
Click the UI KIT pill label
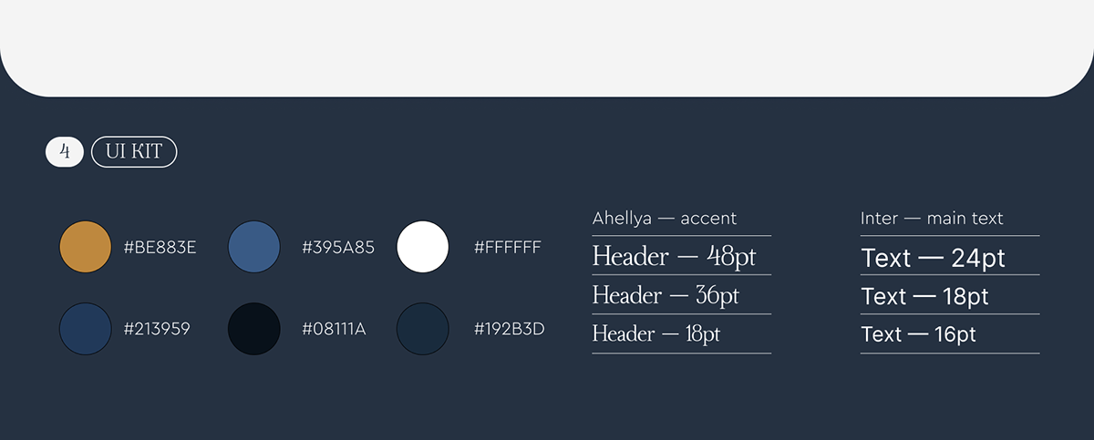coord(134,152)
